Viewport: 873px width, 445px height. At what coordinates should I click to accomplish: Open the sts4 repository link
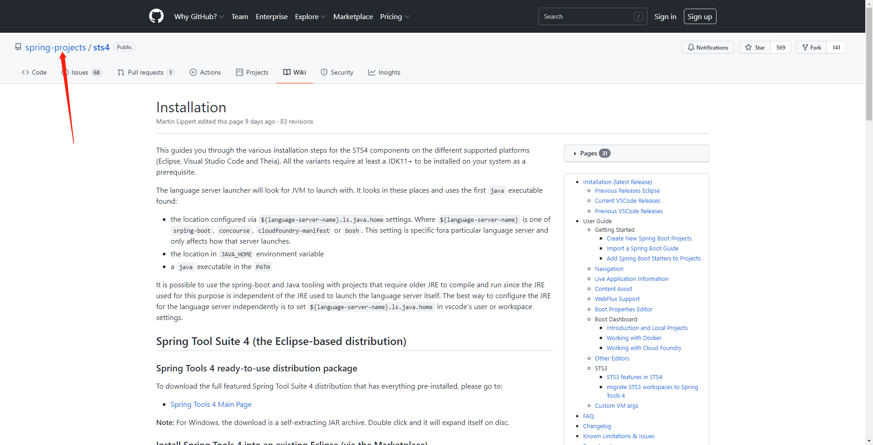101,47
